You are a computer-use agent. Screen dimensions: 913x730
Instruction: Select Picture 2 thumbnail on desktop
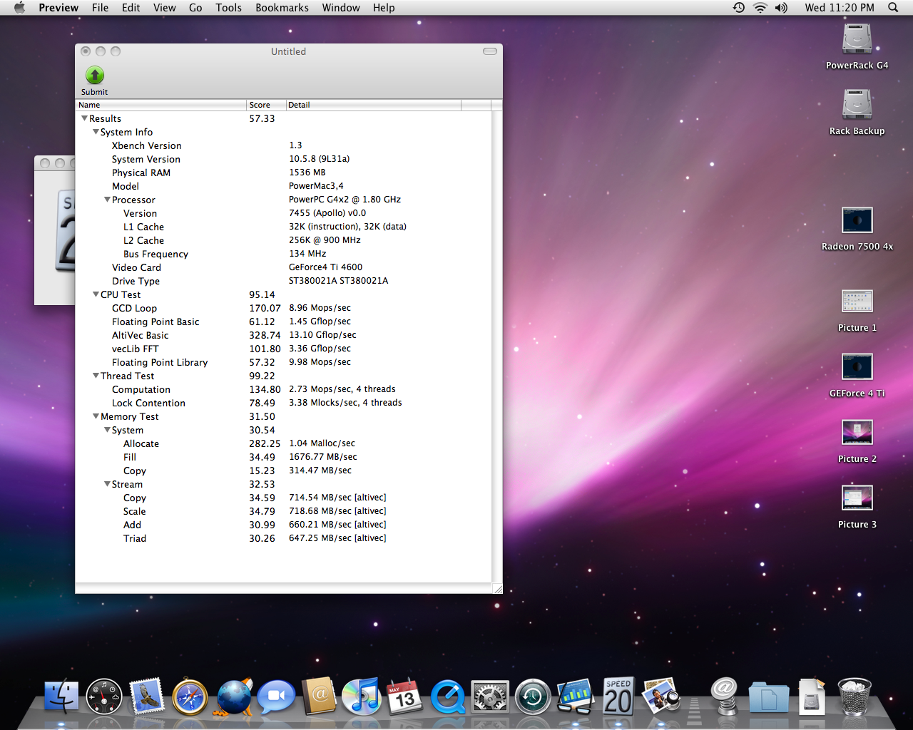point(857,433)
